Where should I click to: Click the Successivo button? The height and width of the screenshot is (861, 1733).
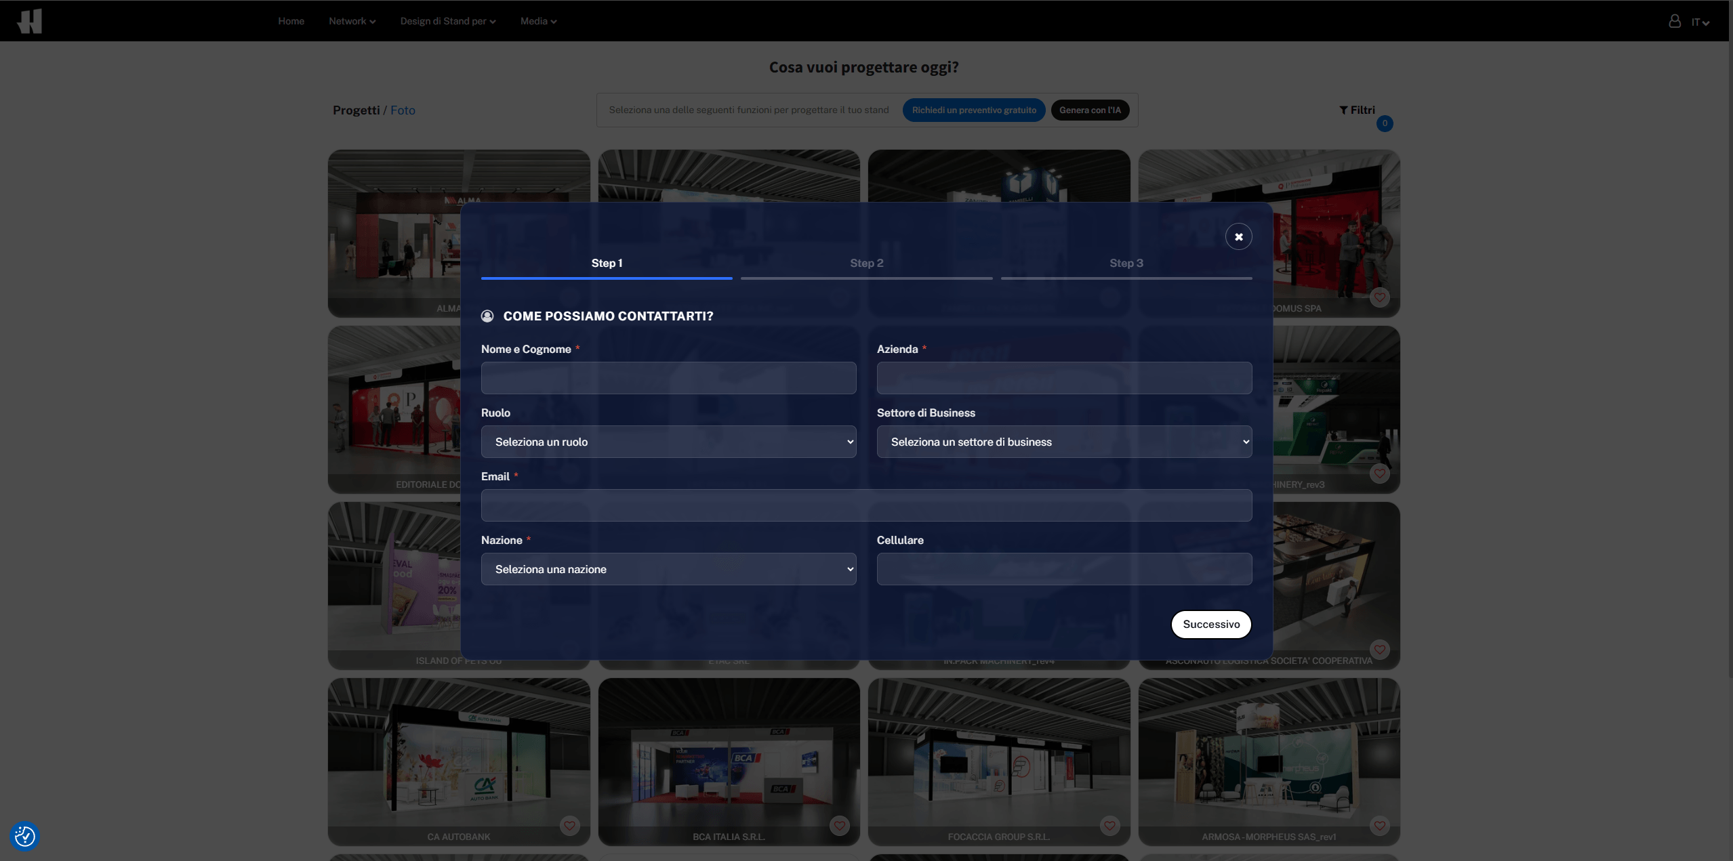pyautogui.click(x=1211, y=624)
